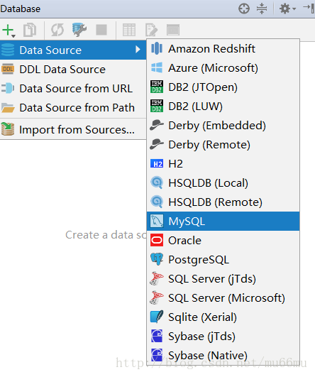Choose Data Source from URL

click(73, 88)
